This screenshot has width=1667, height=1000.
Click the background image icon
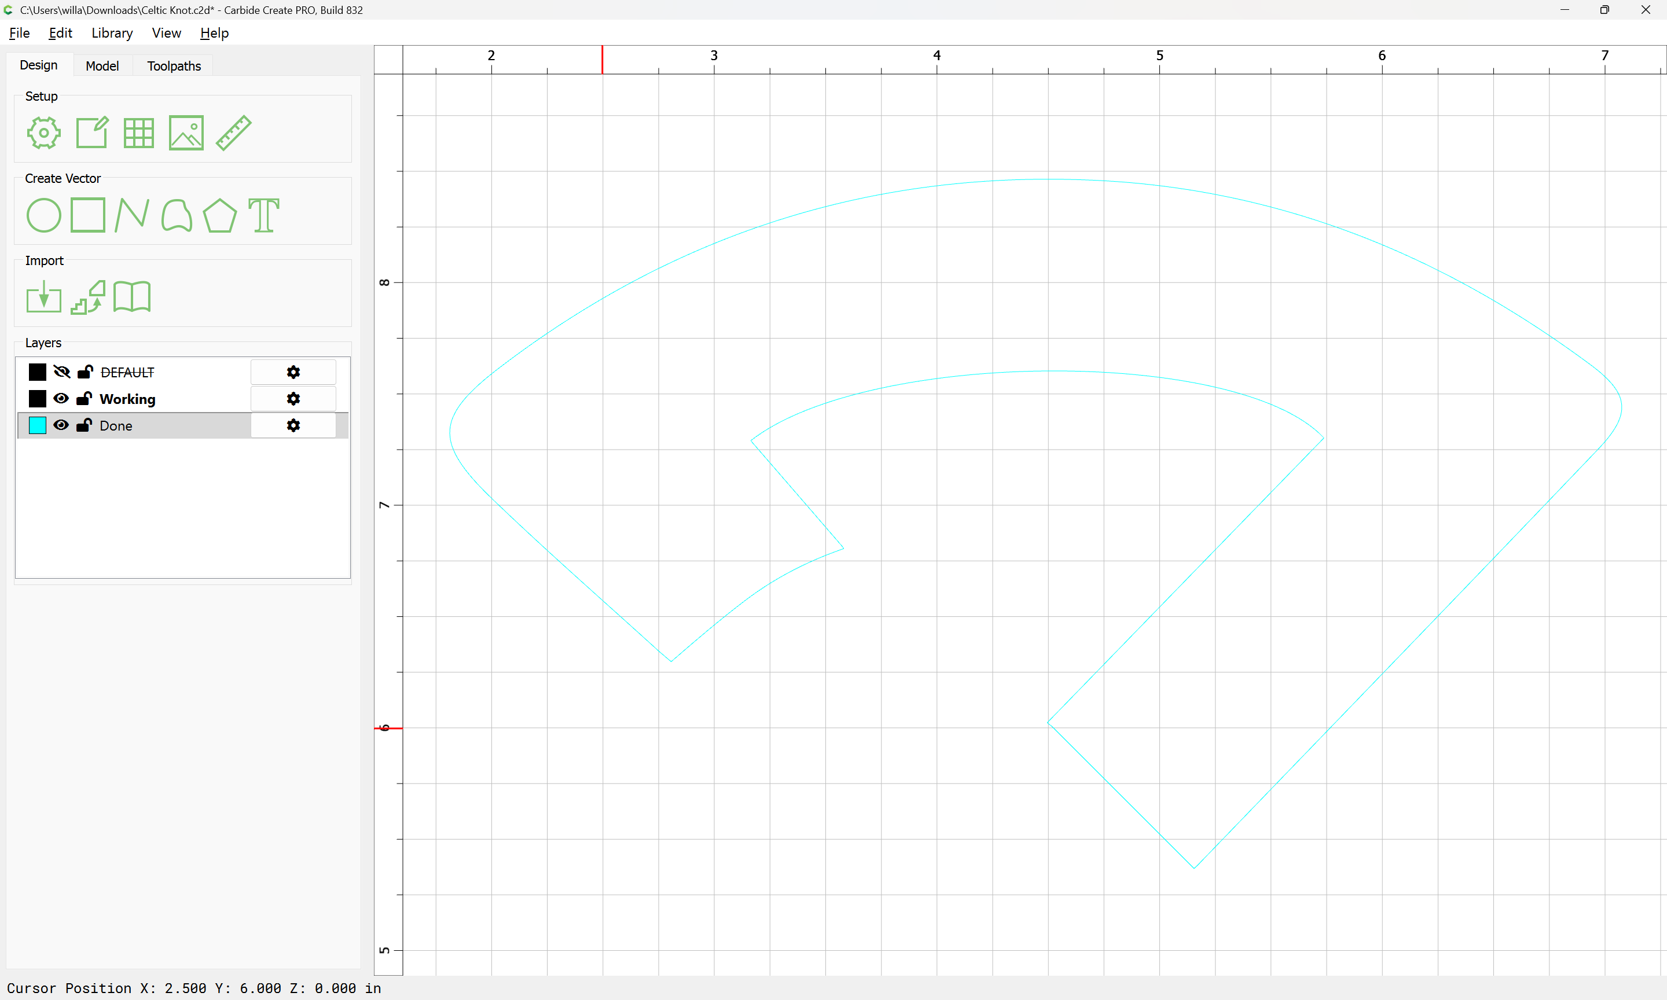click(x=186, y=133)
